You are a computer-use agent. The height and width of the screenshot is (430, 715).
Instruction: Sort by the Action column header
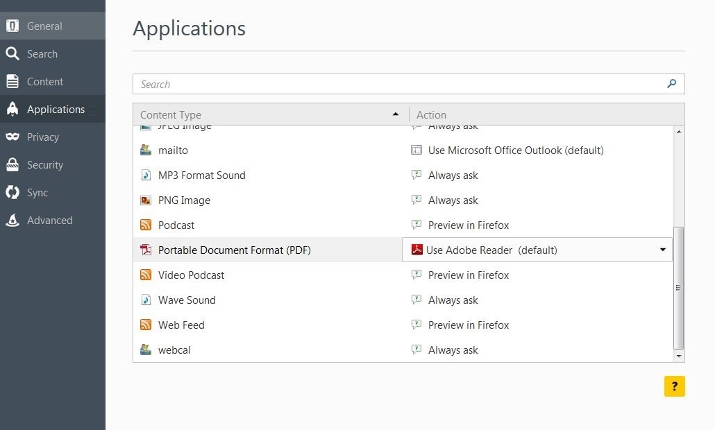click(546, 114)
